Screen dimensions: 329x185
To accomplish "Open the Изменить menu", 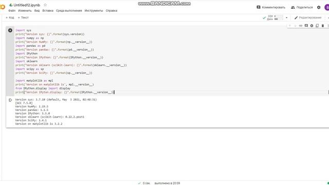I will pyautogui.click(x=25, y=11).
